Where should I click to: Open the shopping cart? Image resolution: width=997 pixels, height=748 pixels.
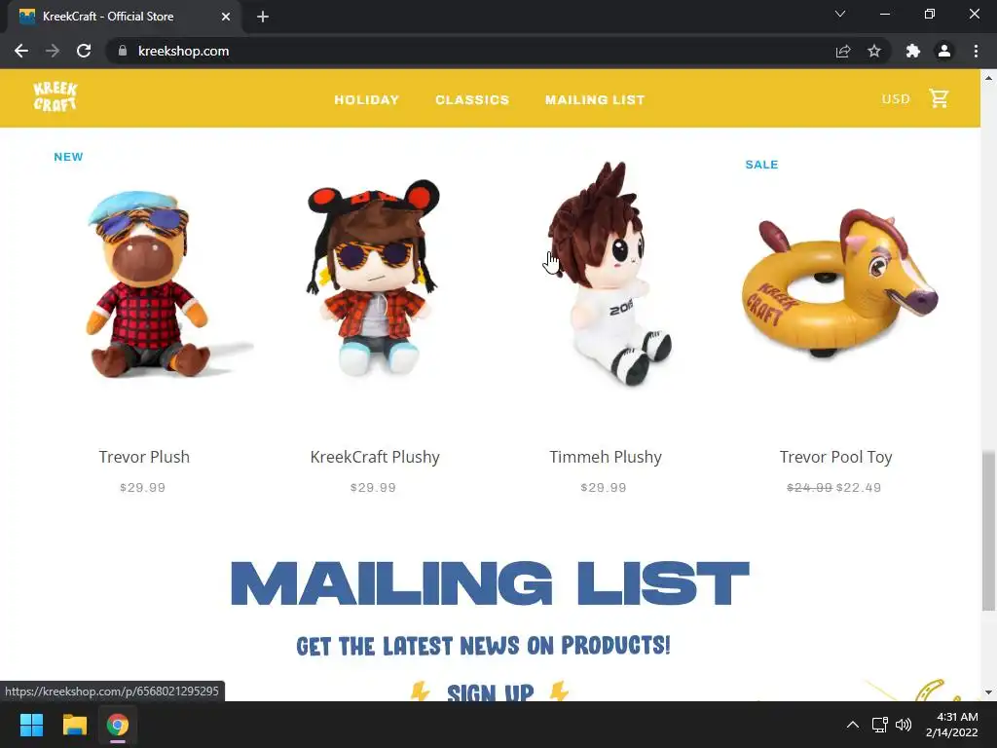coord(939,98)
